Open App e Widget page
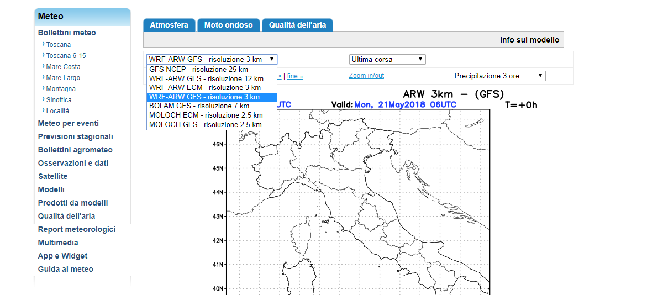The height and width of the screenshot is (295, 658). click(62, 256)
